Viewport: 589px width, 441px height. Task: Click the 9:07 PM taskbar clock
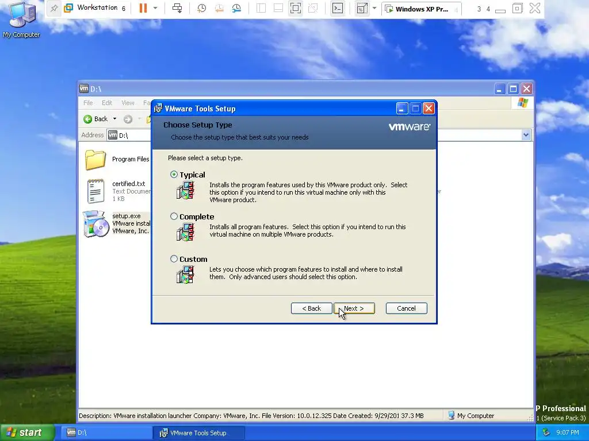(x=567, y=433)
